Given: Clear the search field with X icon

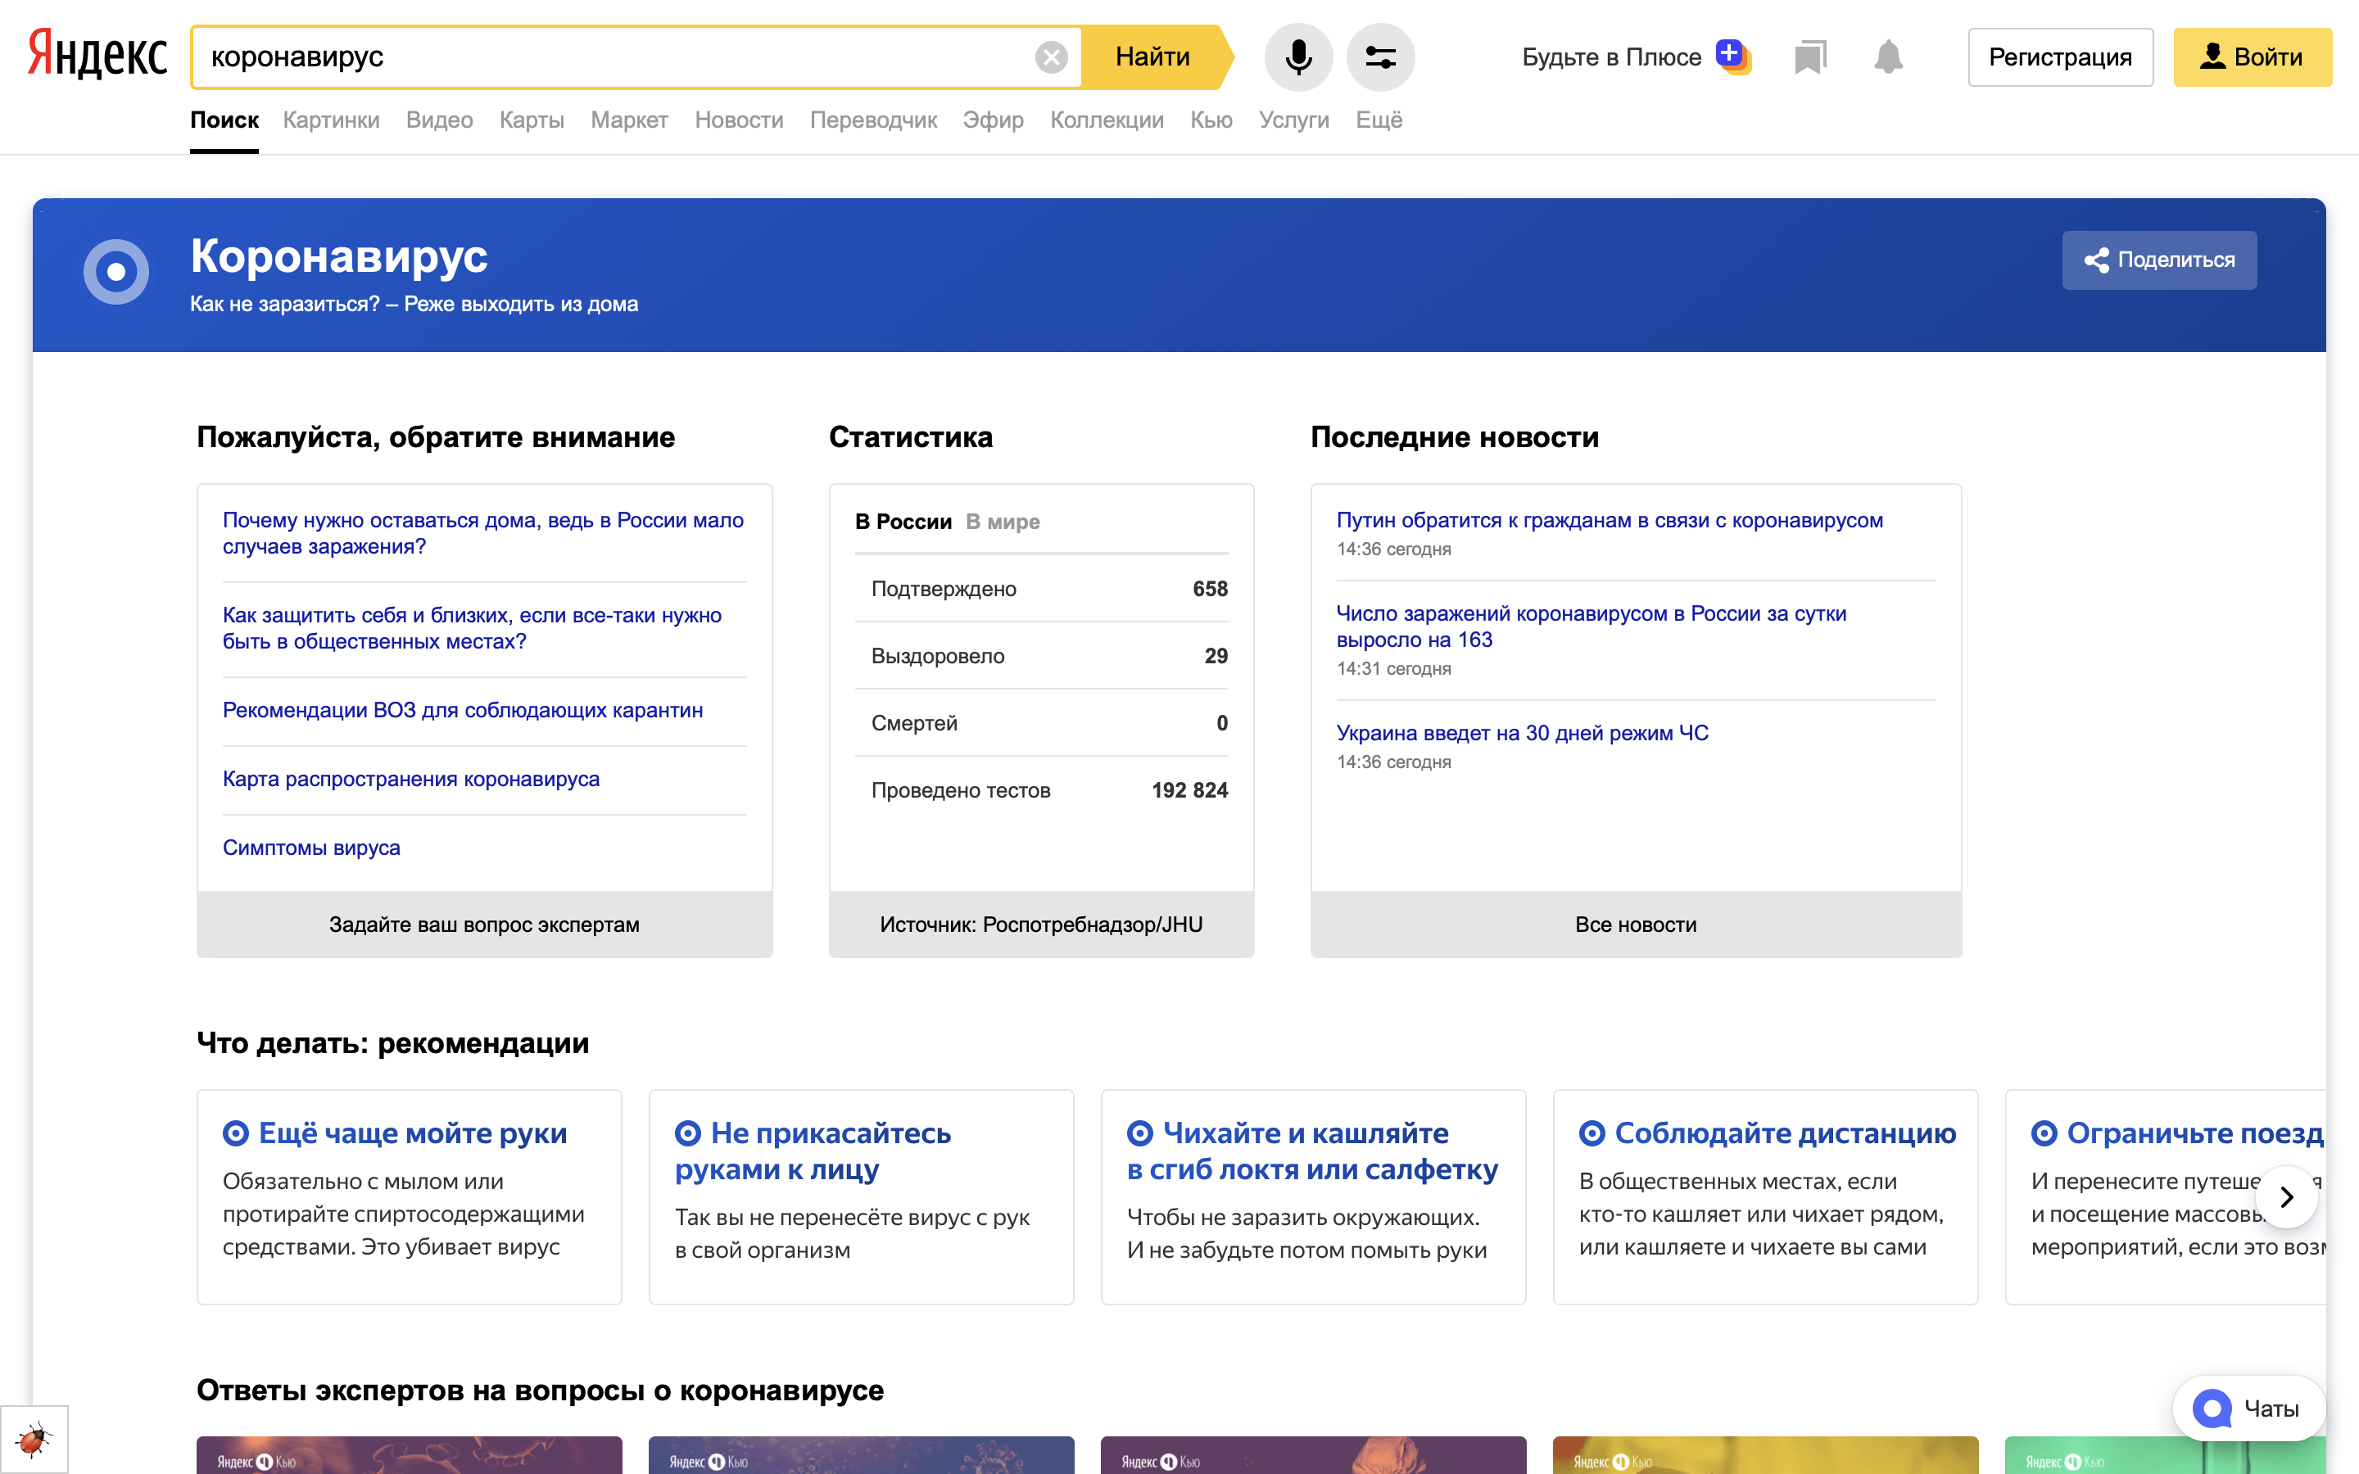Looking at the screenshot, I should click(x=1050, y=57).
